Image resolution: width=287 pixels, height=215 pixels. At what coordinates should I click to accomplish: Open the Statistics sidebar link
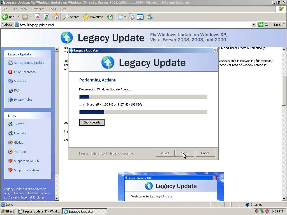[x=20, y=81]
